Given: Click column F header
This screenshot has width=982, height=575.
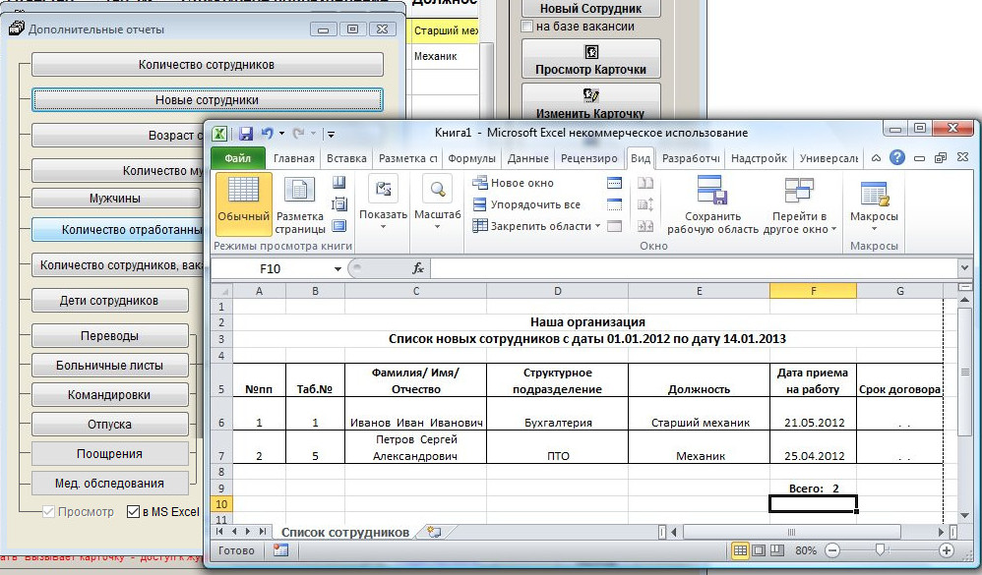Looking at the screenshot, I should 813,291.
